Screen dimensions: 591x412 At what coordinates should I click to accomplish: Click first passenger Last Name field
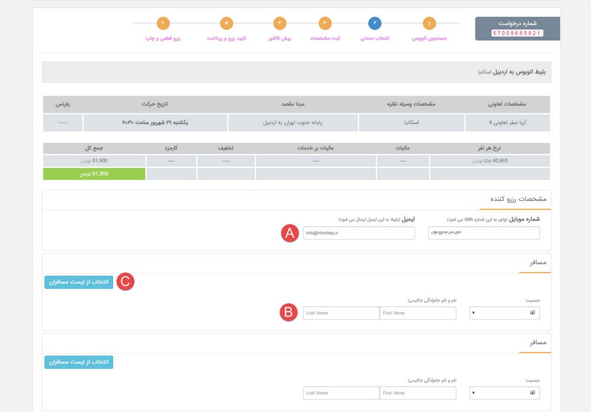pyautogui.click(x=341, y=313)
